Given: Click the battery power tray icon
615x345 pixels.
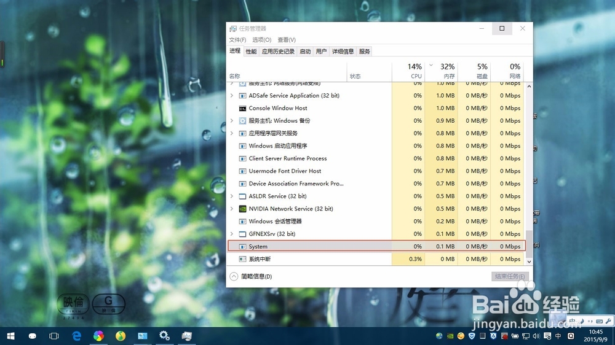Looking at the screenshot, I should click(515, 336).
